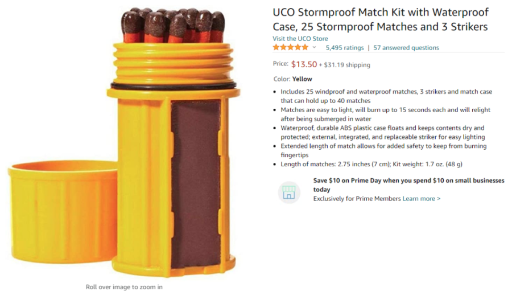Click the 'Roll over image to zoom in' caption
The width and height of the screenshot is (512, 295).
pos(124,287)
